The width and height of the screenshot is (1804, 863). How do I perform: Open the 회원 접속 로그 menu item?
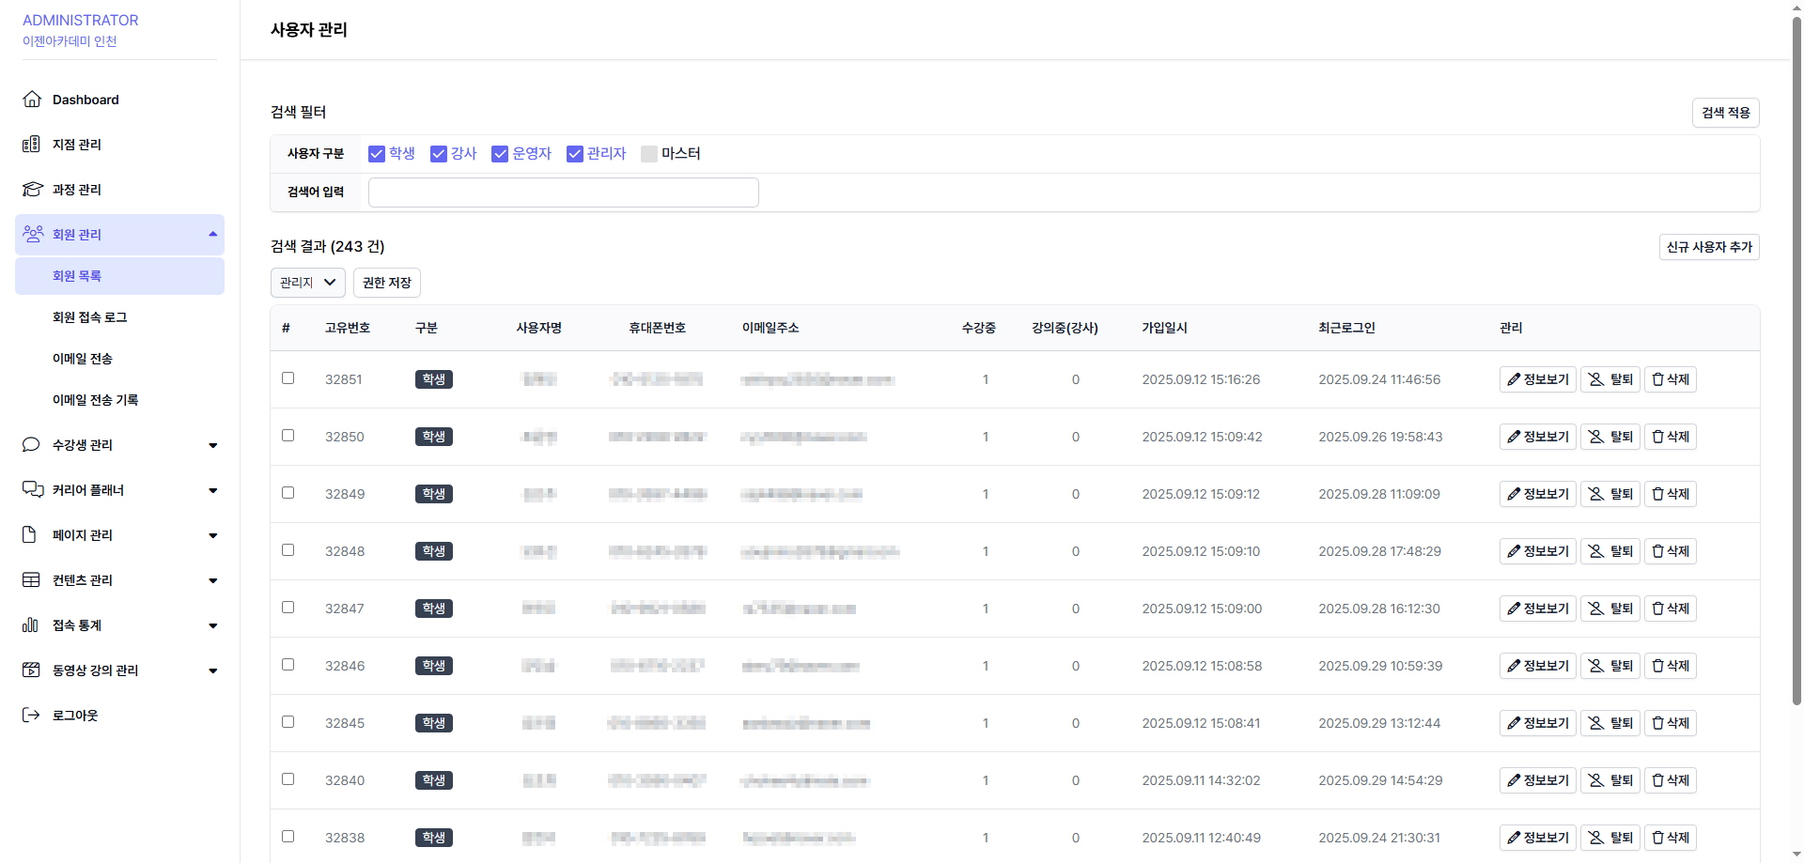coord(89,317)
